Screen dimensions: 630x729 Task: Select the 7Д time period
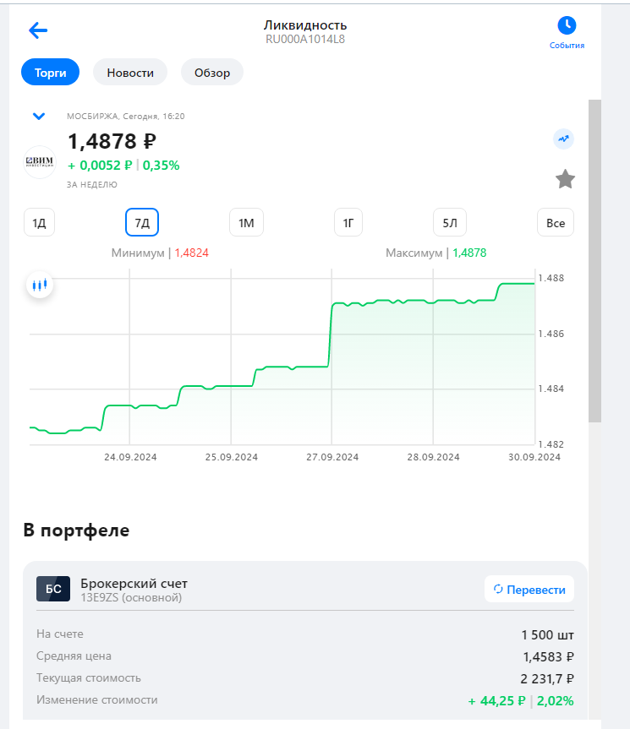(x=142, y=223)
